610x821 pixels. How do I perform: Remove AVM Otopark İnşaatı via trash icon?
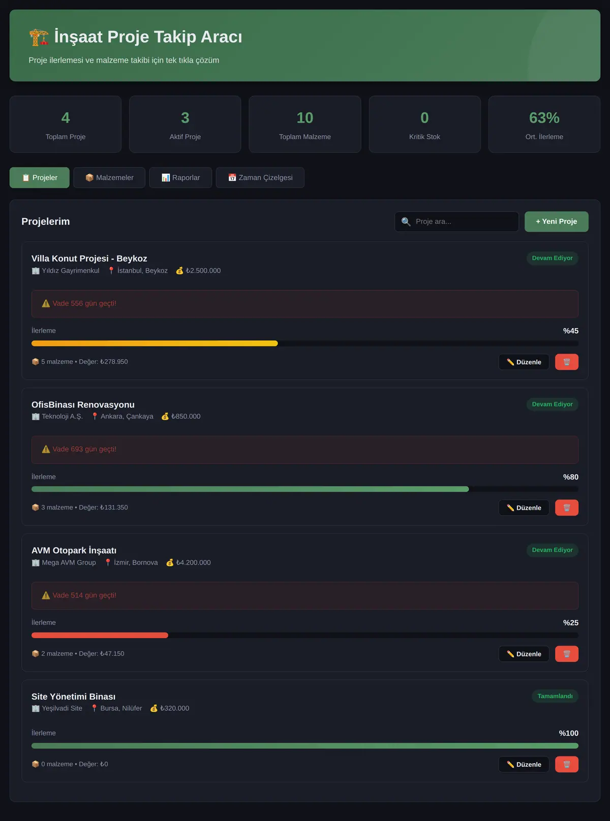pyautogui.click(x=566, y=654)
